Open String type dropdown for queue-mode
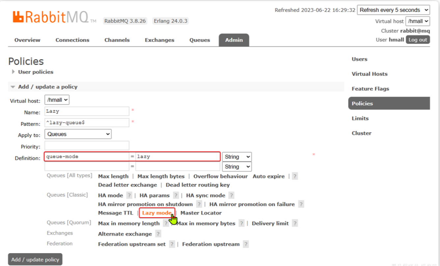Screen dimensions: 440x266 (x=237, y=157)
